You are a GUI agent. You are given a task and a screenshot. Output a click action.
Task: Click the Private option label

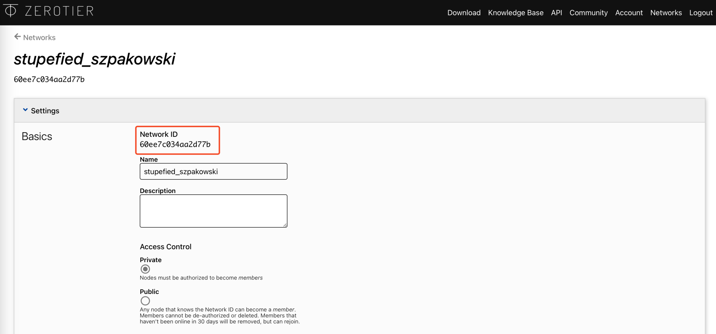pyautogui.click(x=151, y=260)
